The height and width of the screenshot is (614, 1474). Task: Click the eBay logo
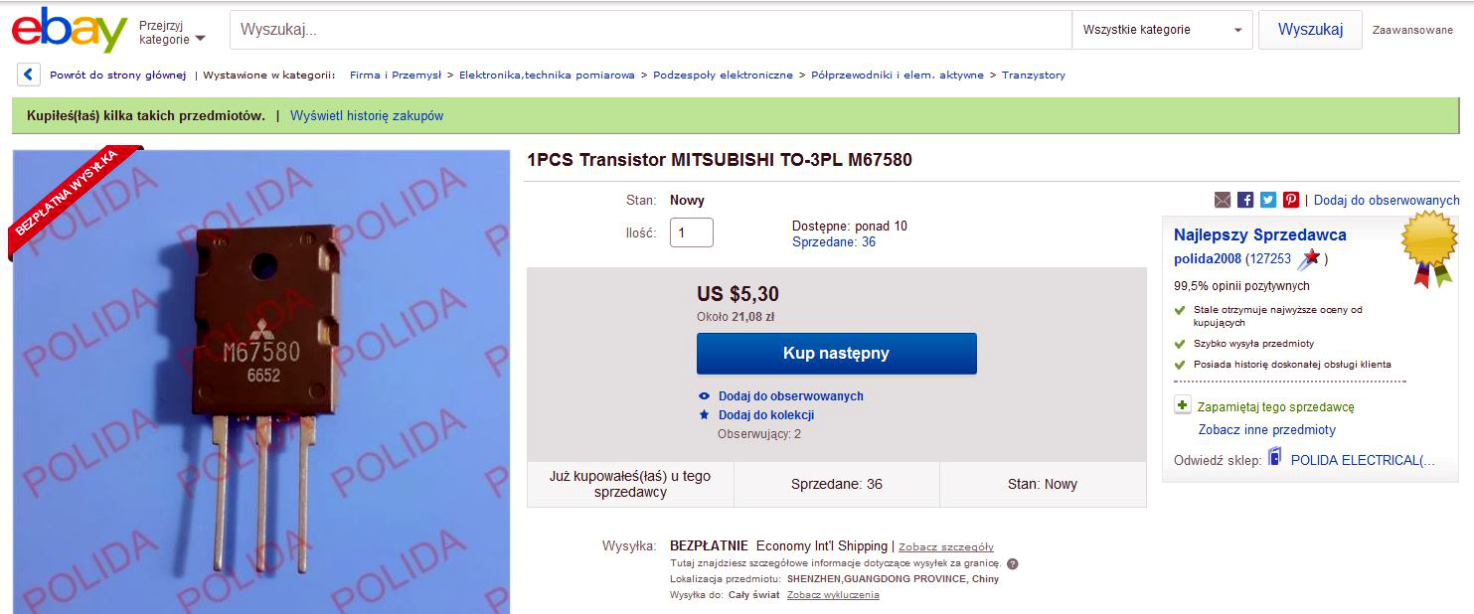tap(69, 30)
